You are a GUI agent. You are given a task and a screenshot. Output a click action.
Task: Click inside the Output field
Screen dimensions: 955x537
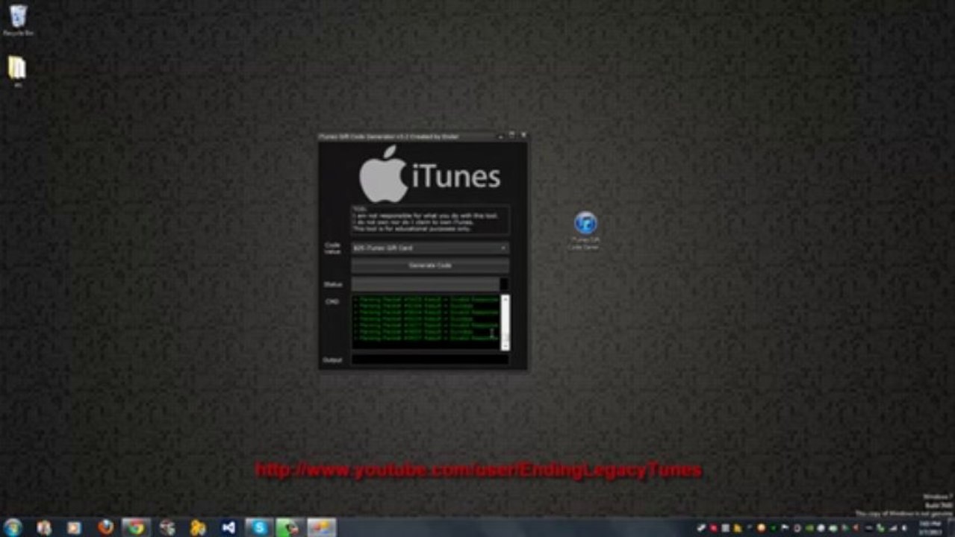[x=430, y=359]
